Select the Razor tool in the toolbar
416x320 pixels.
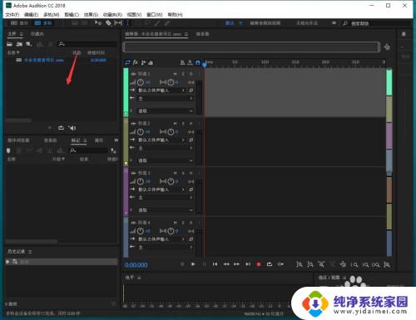108,23
